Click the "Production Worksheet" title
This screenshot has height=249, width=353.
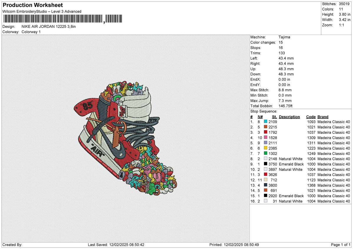pos(33,5)
